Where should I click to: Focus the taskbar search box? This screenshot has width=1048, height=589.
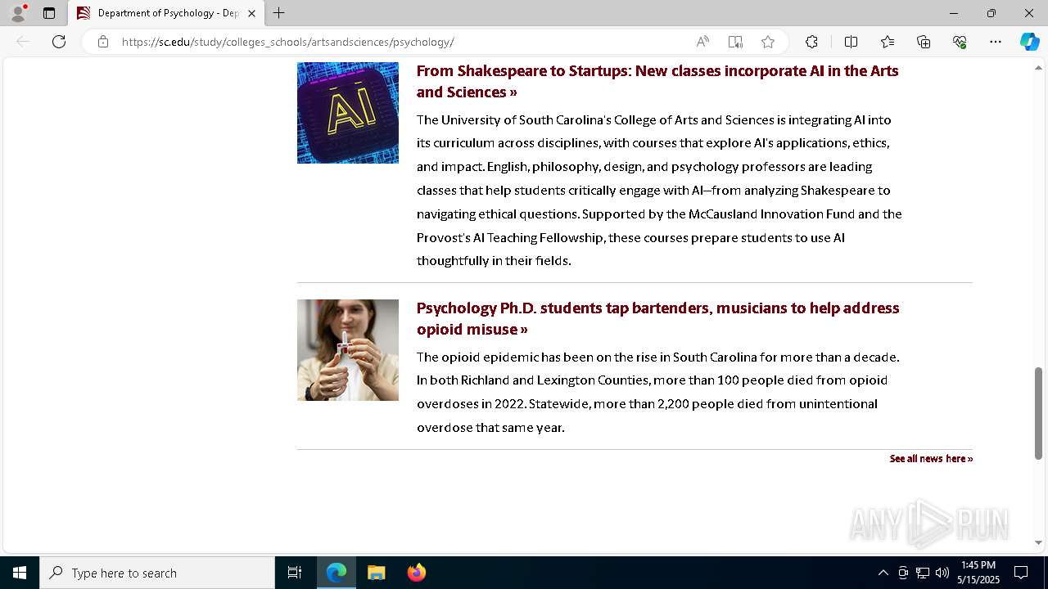(157, 573)
